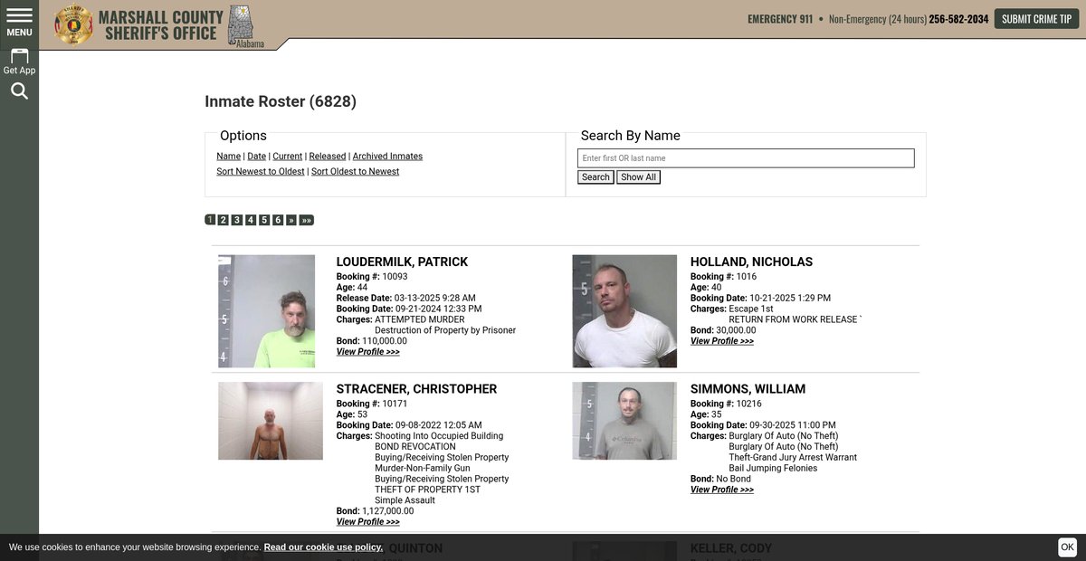Viewport: 1086px width, 561px height.
Task: Open the cookie use policy link
Action: click(323, 547)
